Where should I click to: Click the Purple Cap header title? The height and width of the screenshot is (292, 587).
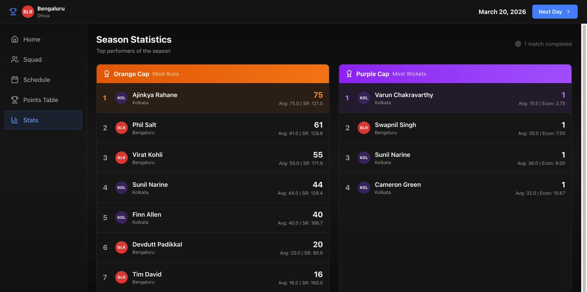373,74
